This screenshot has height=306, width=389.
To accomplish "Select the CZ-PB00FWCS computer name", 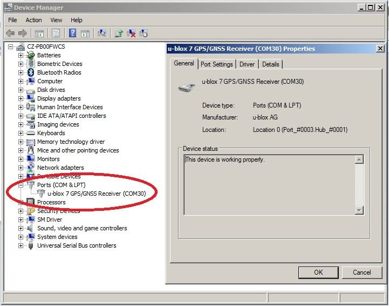I will click(x=46, y=46).
